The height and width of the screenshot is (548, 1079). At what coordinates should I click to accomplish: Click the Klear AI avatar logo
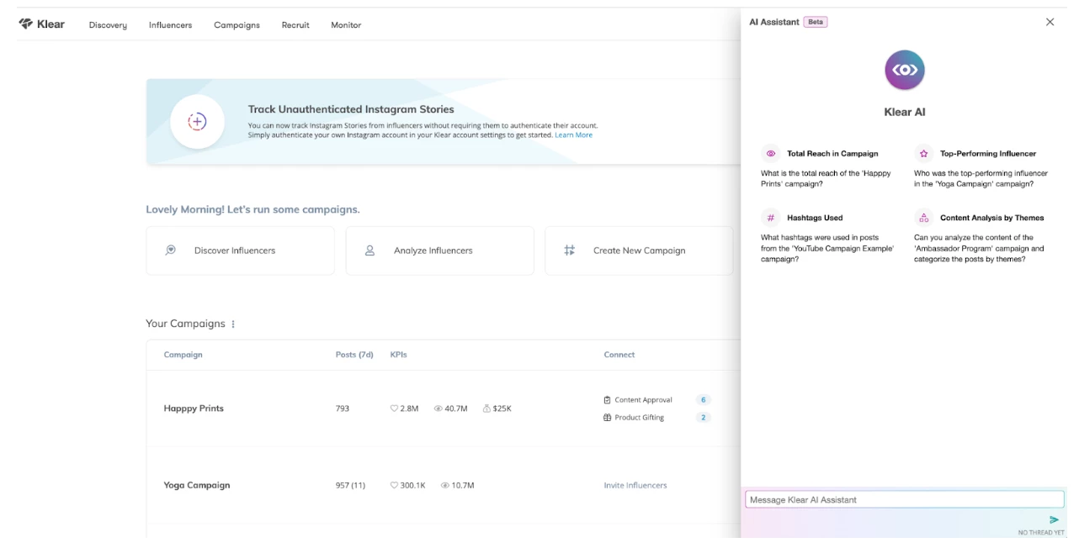[x=905, y=70]
